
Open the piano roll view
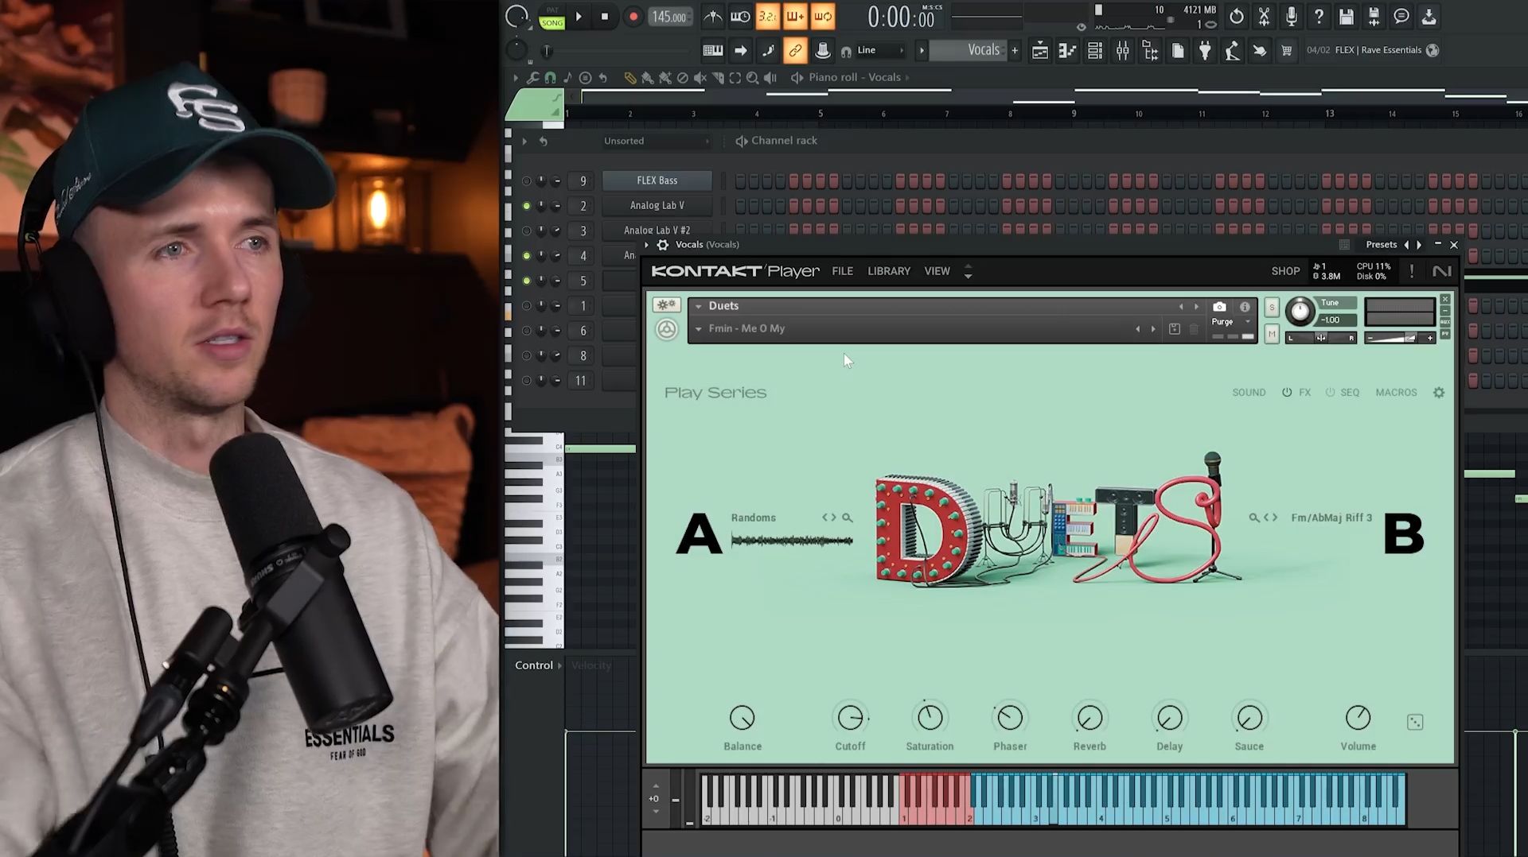1067,51
